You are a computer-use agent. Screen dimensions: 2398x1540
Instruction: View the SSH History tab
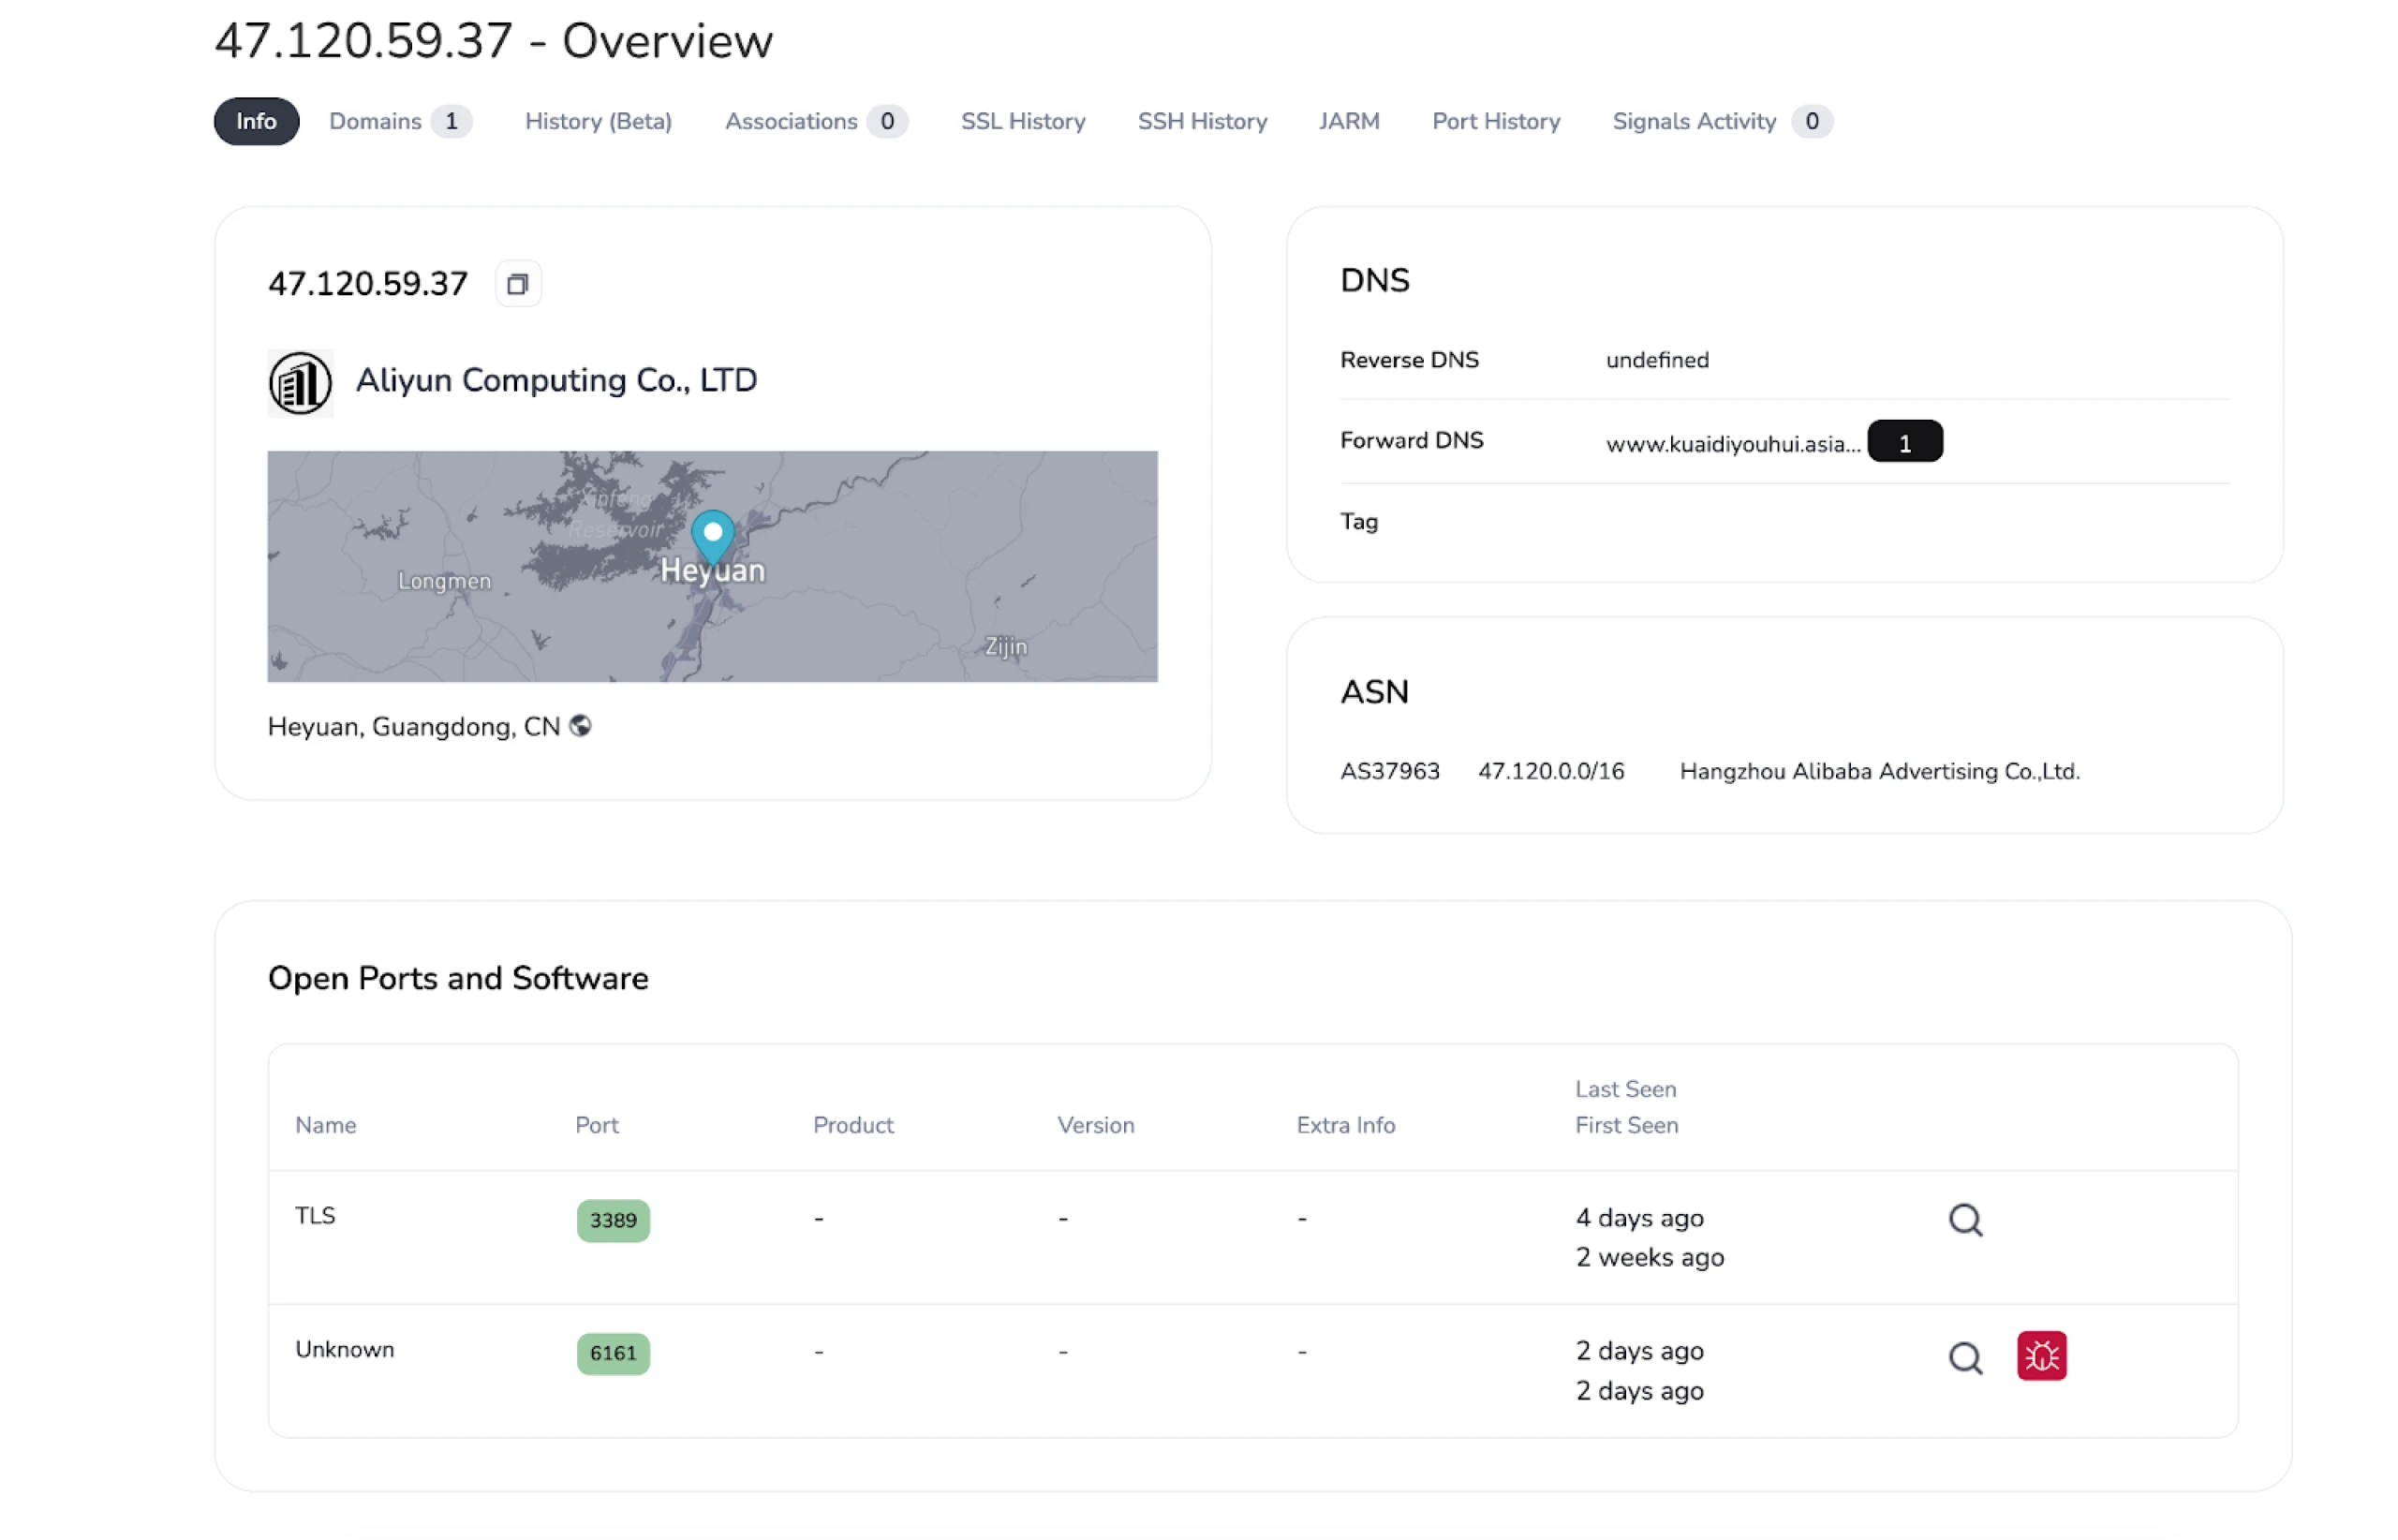[1202, 121]
